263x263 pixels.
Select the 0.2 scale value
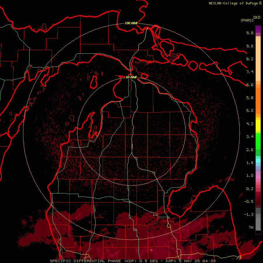tap(250, 188)
